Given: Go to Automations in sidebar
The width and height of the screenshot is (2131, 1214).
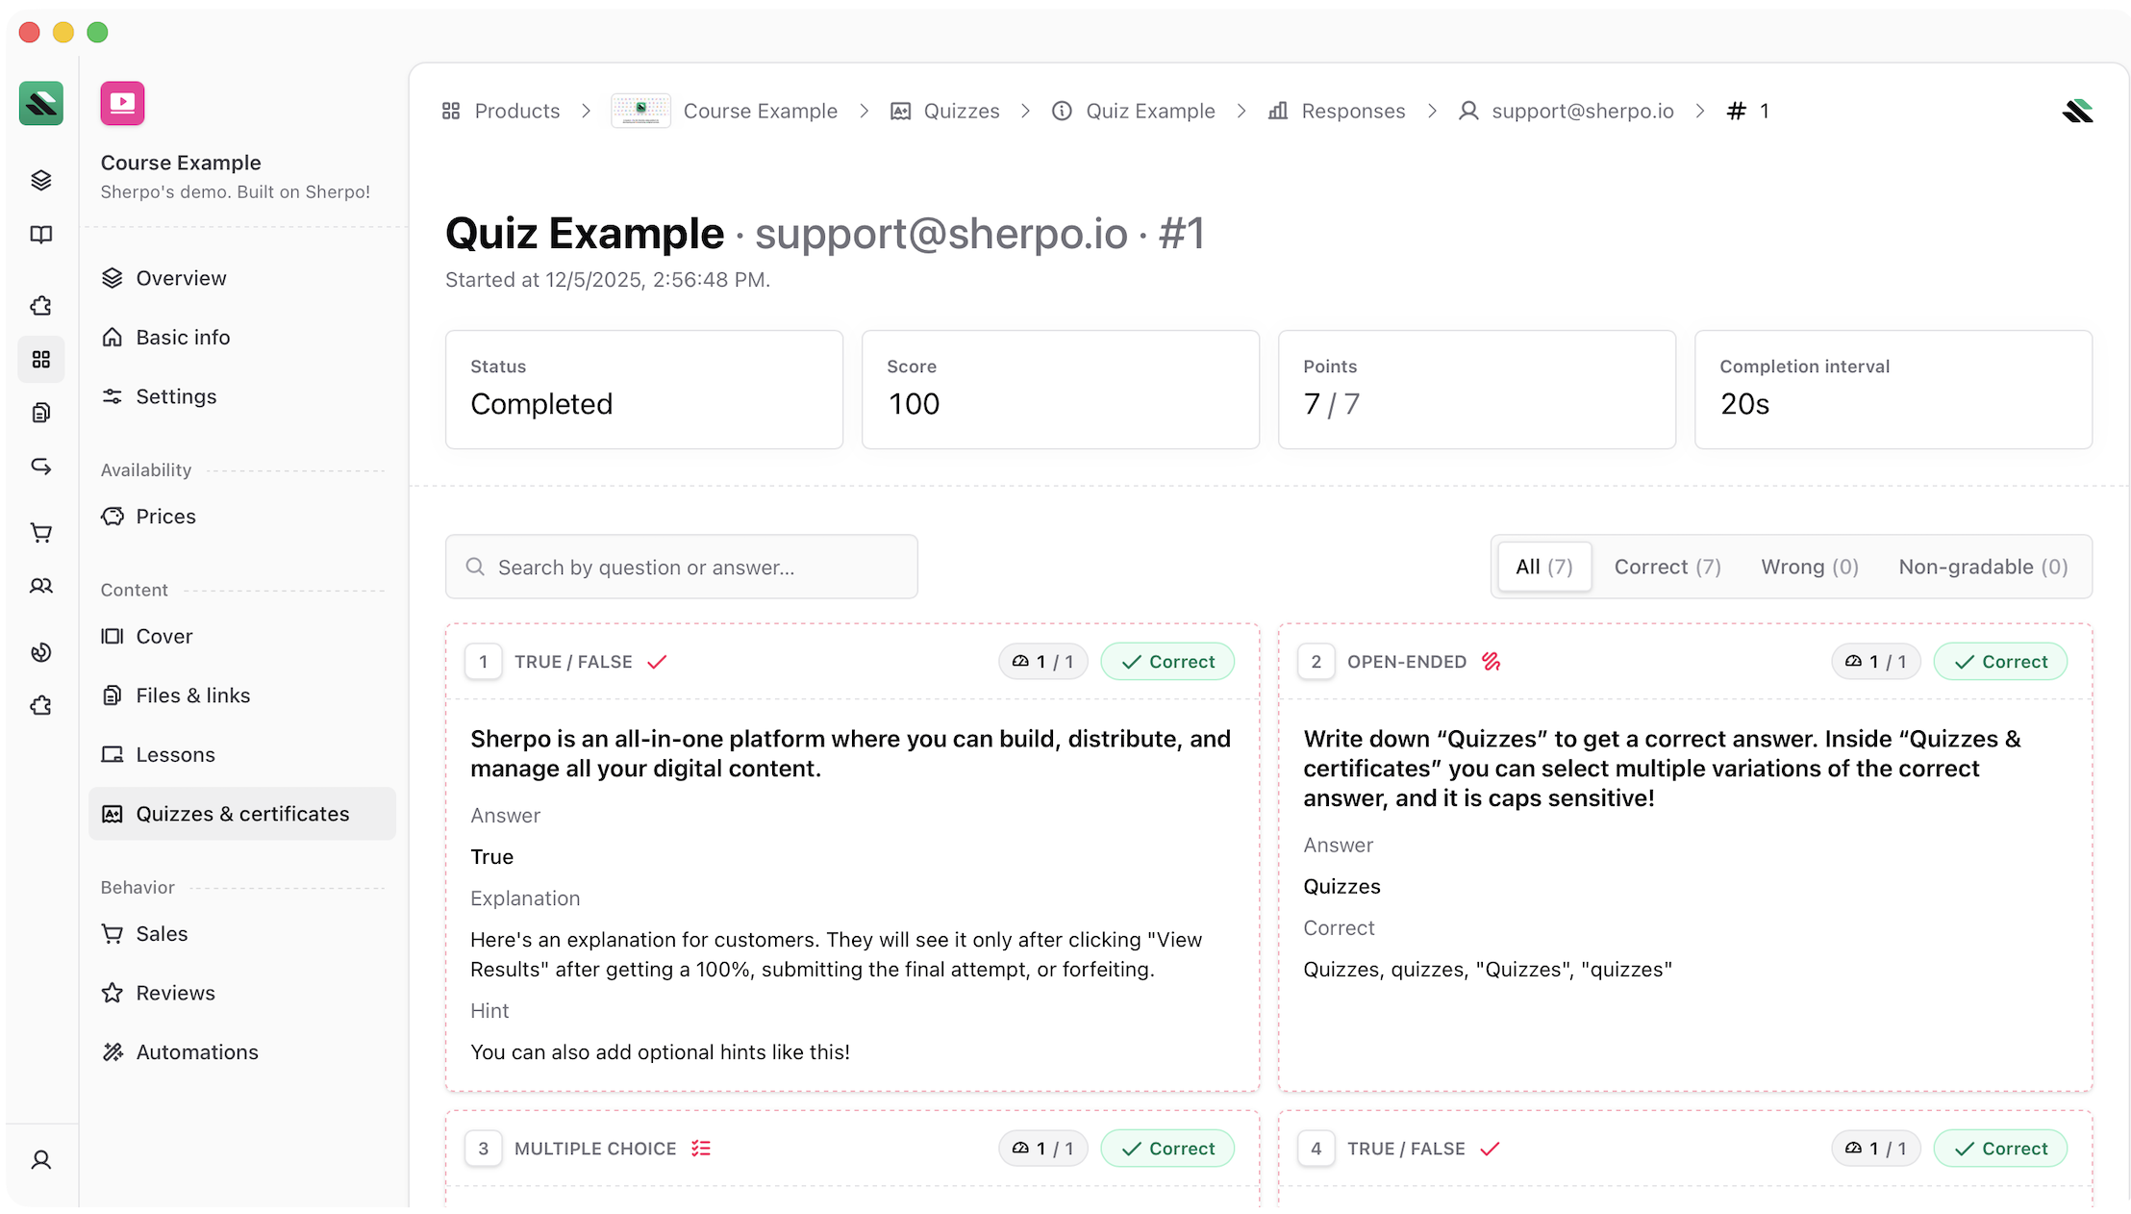Looking at the screenshot, I should click(197, 1052).
